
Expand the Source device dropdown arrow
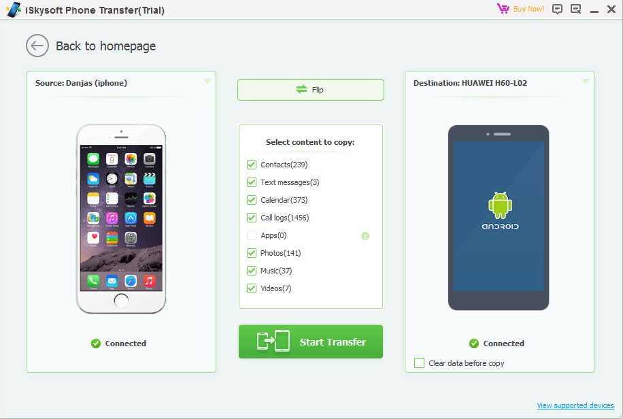click(207, 82)
